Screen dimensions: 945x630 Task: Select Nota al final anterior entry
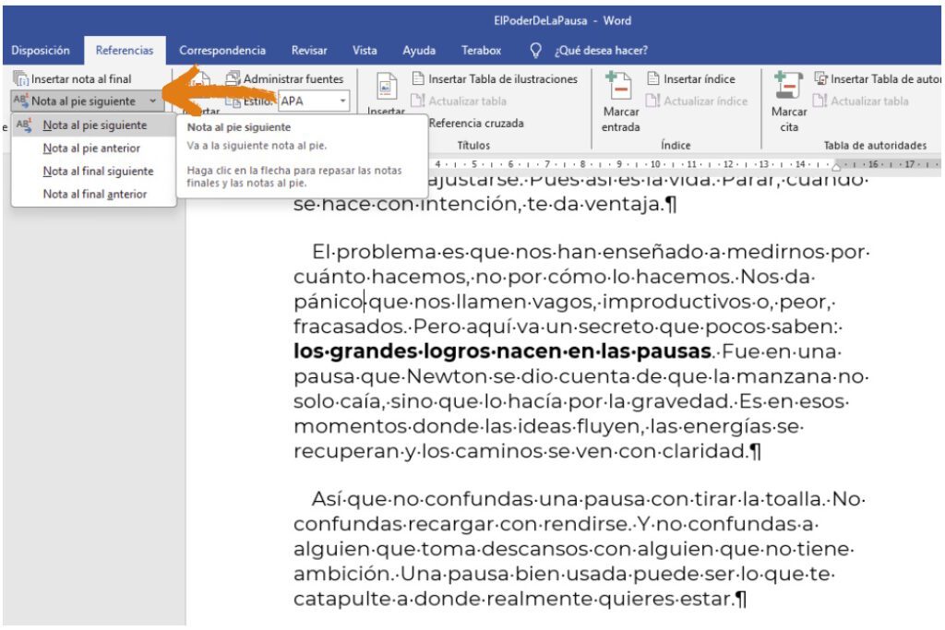(x=95, y=195)
